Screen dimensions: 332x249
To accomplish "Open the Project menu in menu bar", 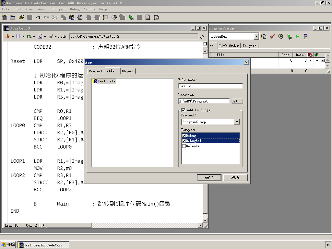I will click(59, 9).
